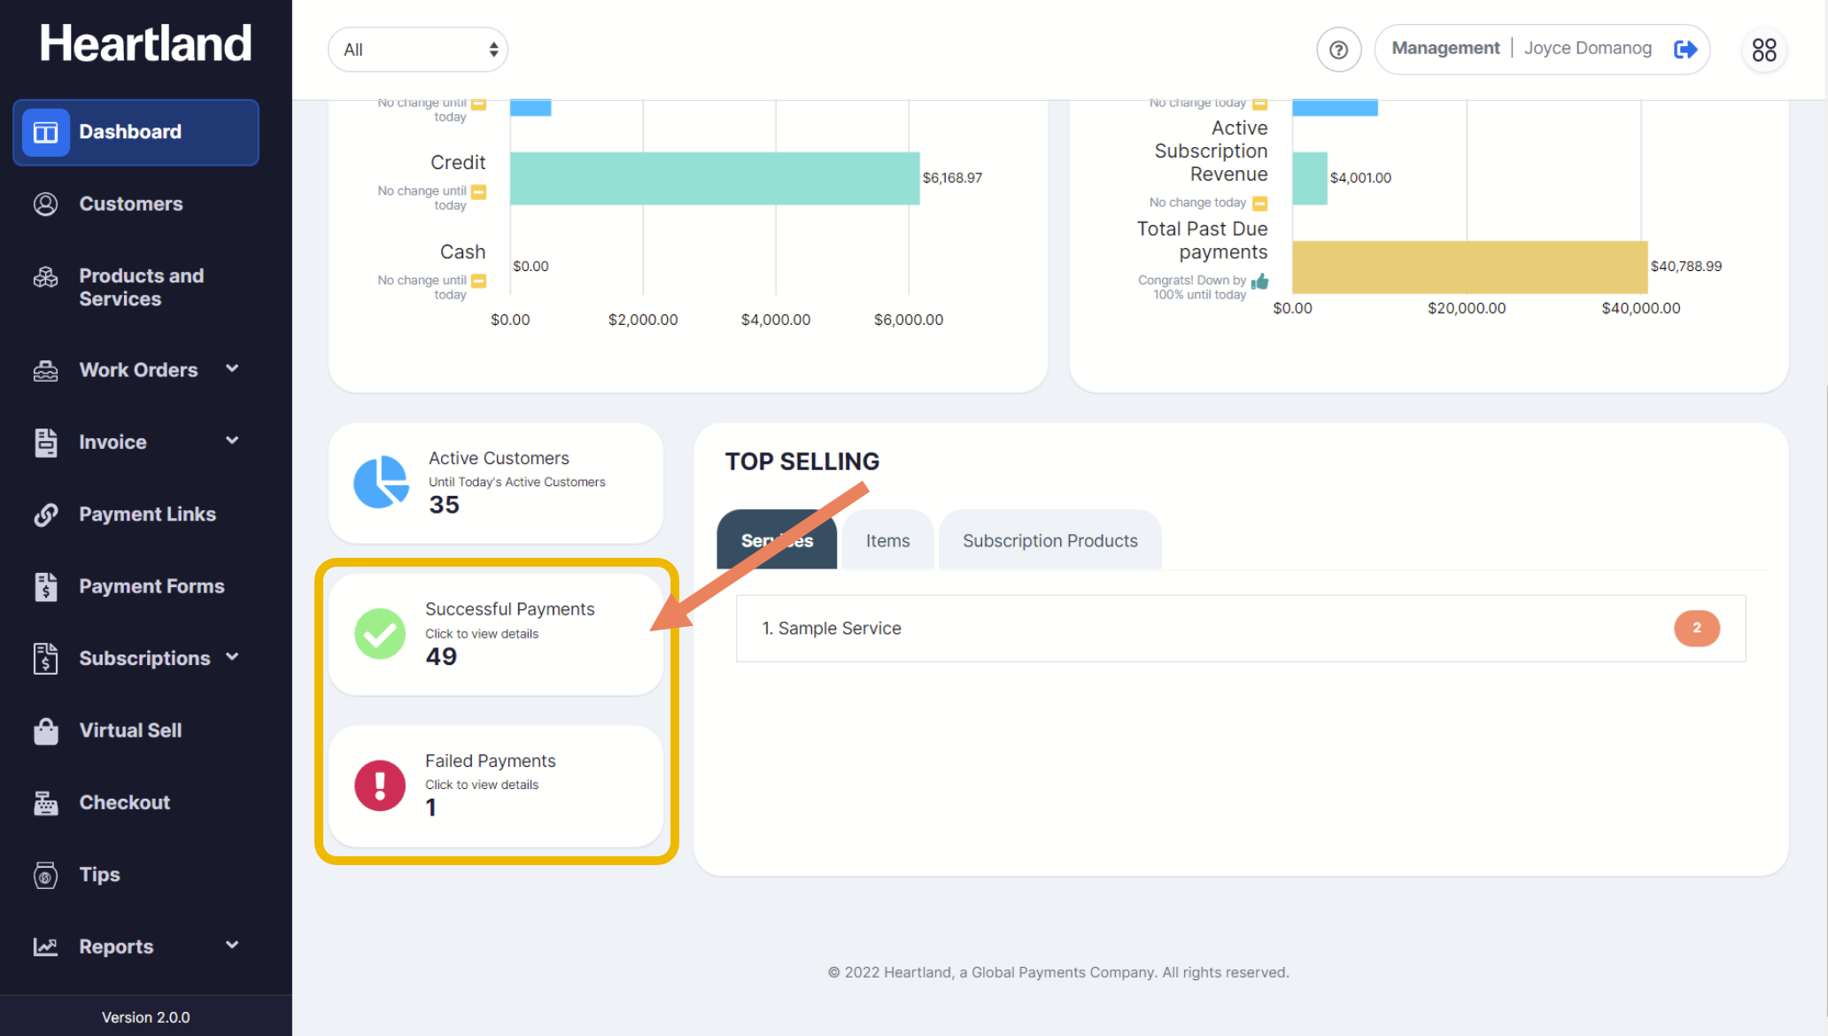Click the Tips jar icon
Image resolution: width=1828 pixels, height=1036 pixels.
tap(46, 875)
